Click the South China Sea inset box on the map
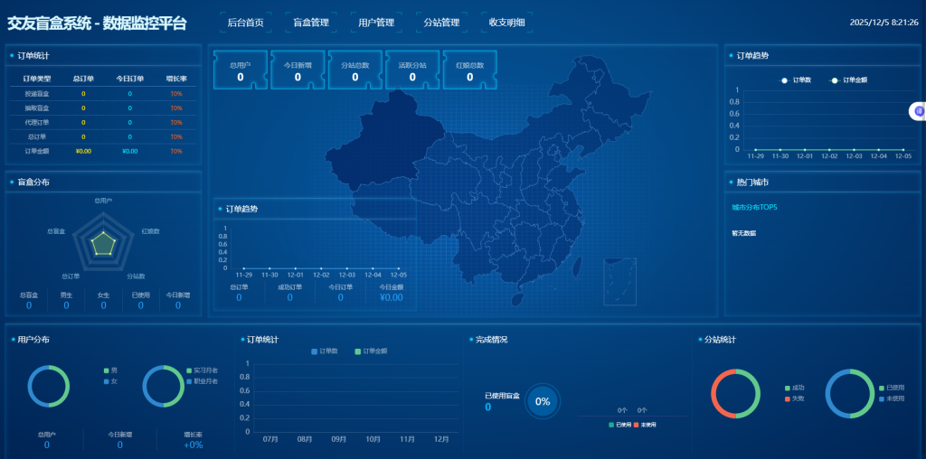926x459 pixels. [619, 281]
